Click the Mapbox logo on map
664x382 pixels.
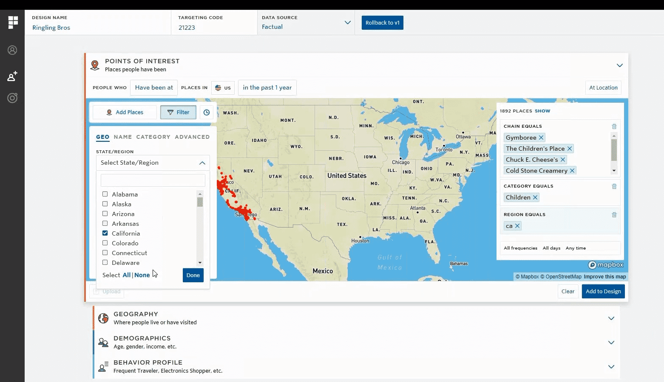606,265
